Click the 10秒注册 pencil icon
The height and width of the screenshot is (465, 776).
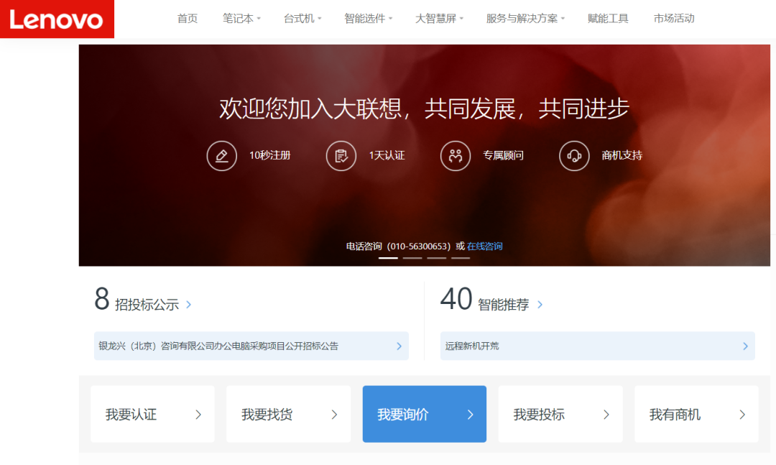(x=222, y=156)
